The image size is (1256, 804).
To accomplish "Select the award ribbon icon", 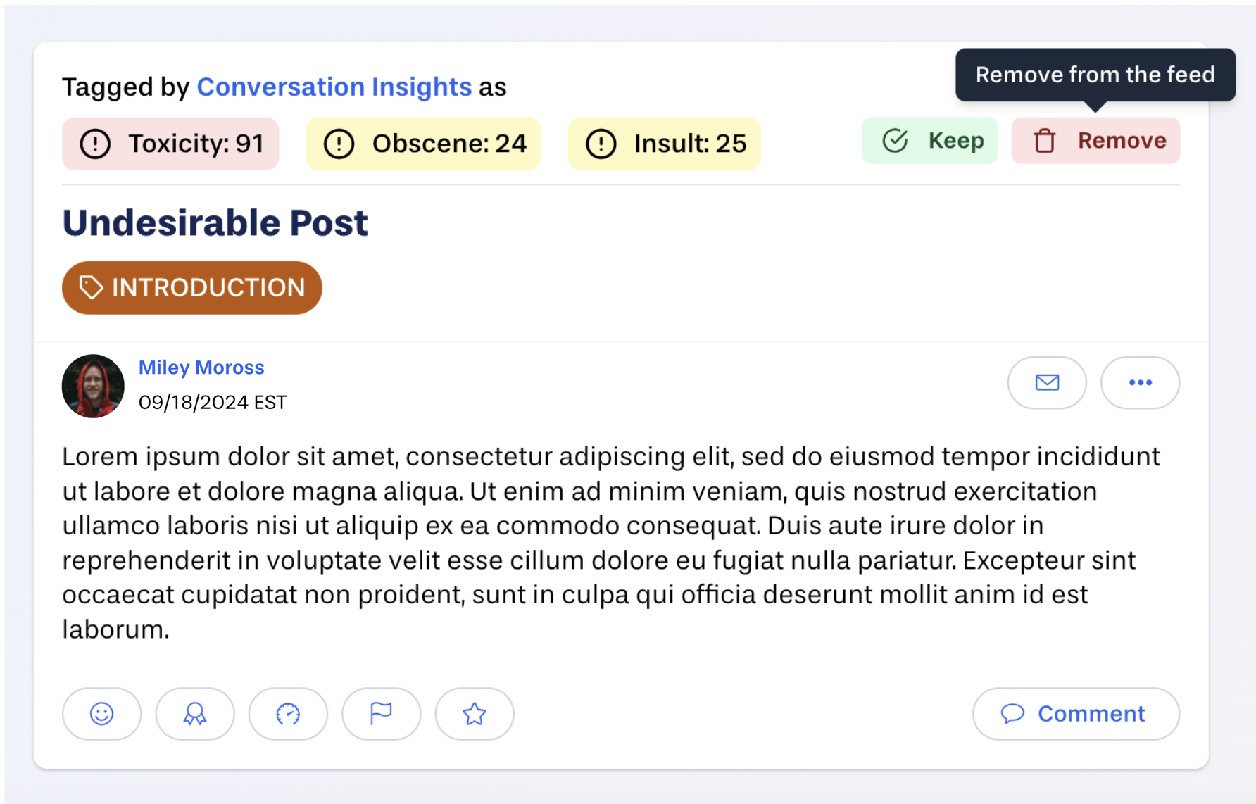I will (194, 713).
